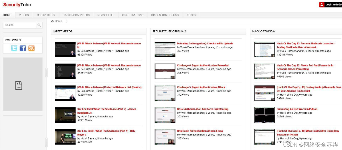Click the search magnifier icon
Image resolution: width=342 pixels, height=150 pixels.
[x=39, y=25]
